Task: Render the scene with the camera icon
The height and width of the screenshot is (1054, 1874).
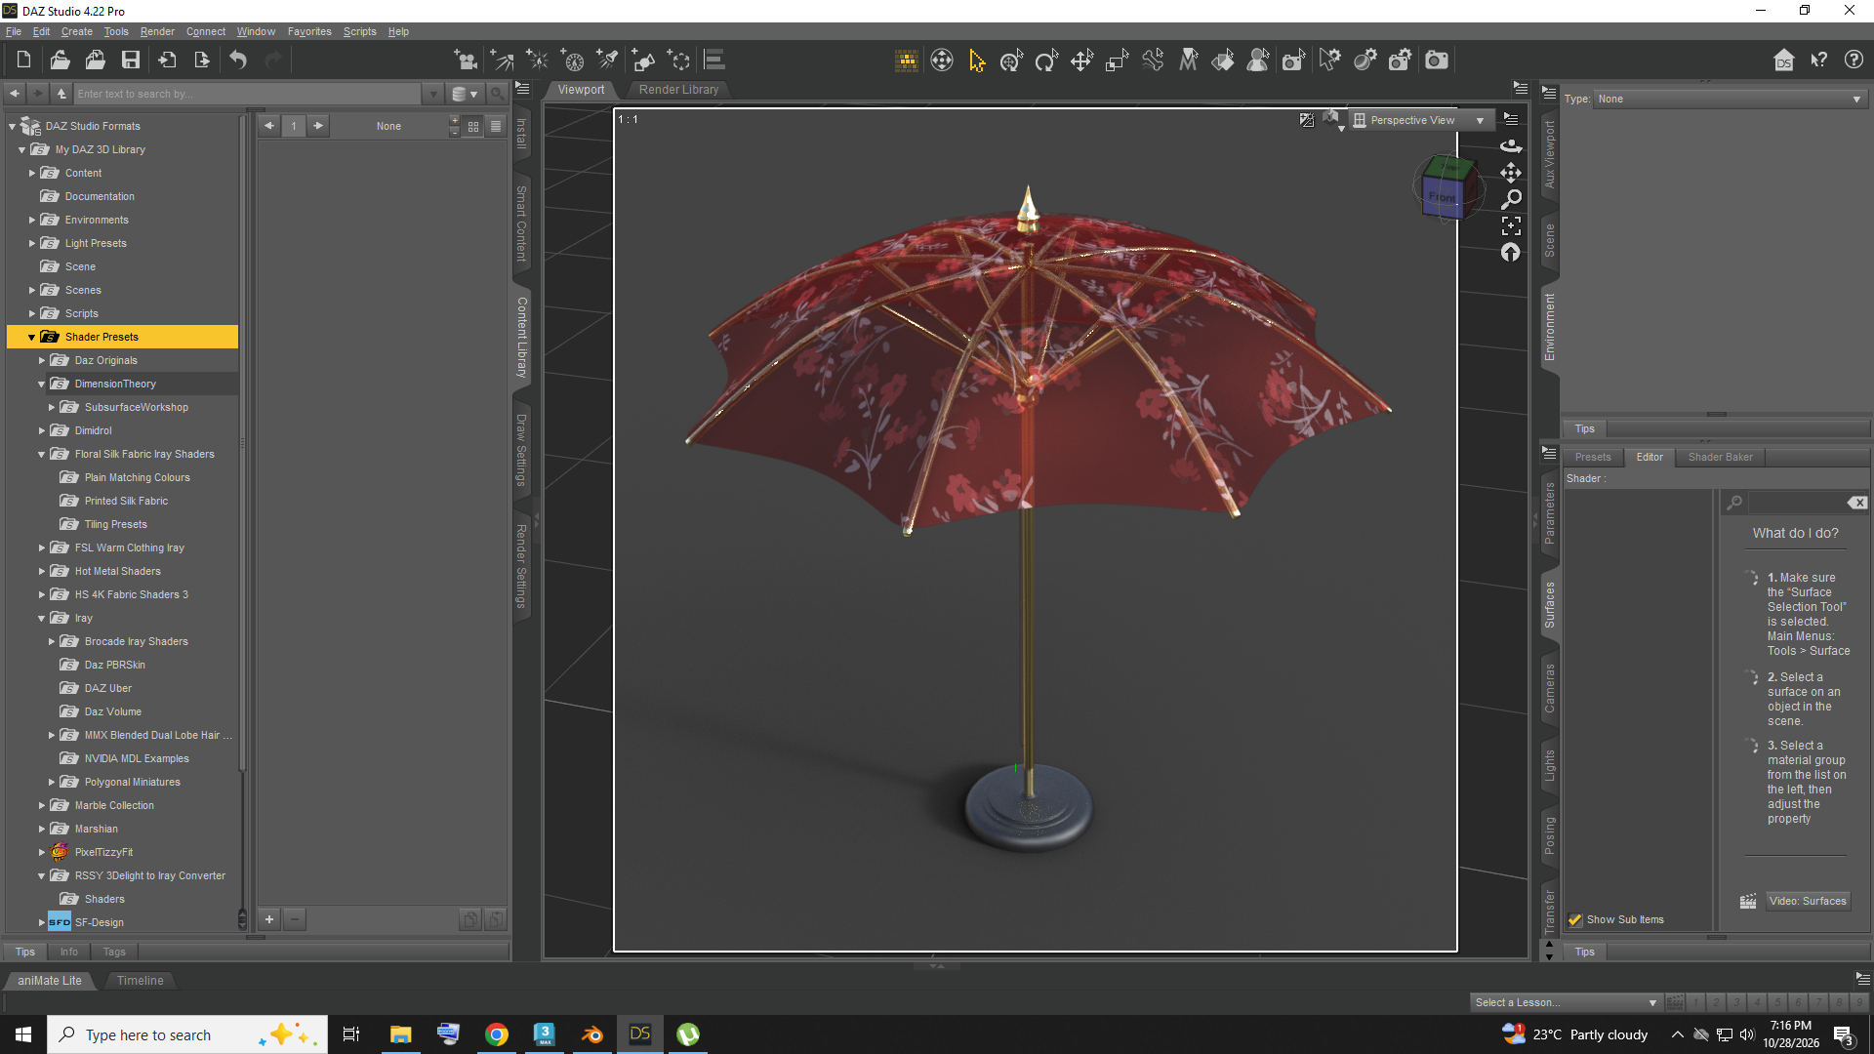Action: [1437, 61]
